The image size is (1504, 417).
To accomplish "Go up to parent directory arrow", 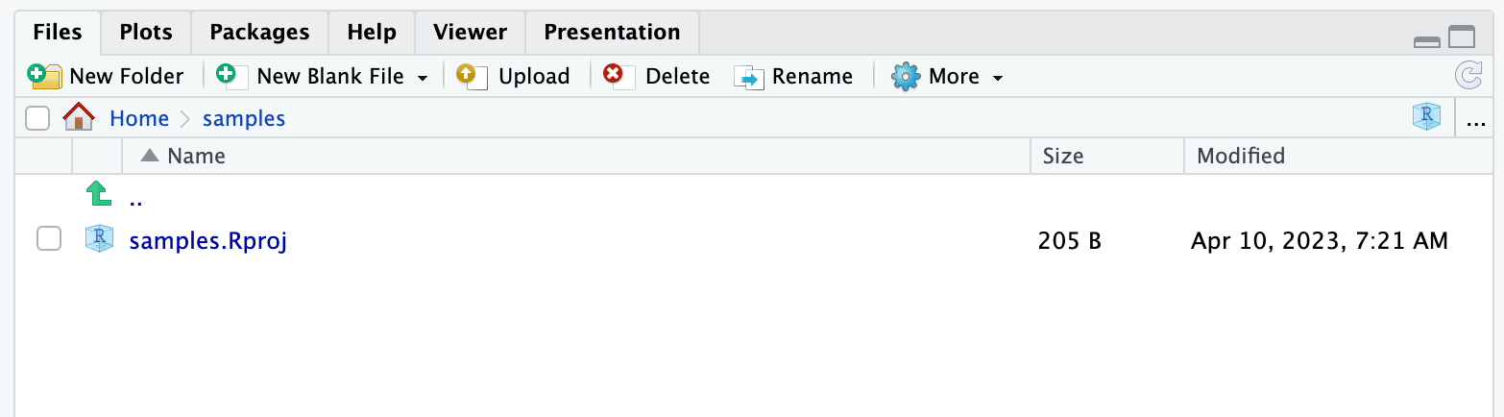I will pos(98,196).
